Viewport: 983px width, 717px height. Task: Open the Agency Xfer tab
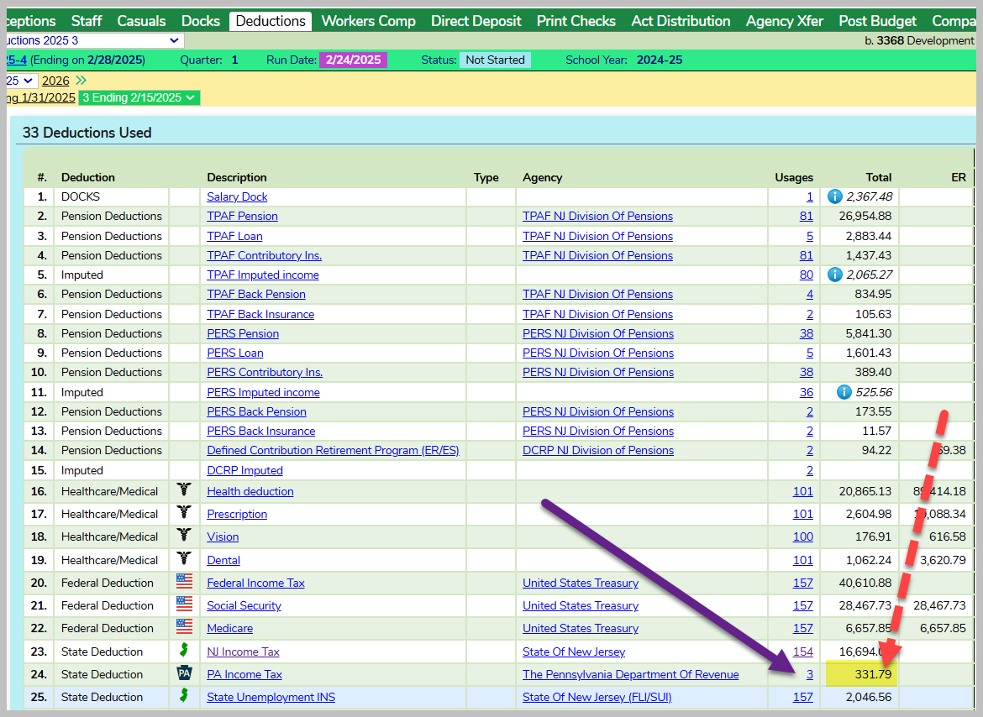[785, 21]
